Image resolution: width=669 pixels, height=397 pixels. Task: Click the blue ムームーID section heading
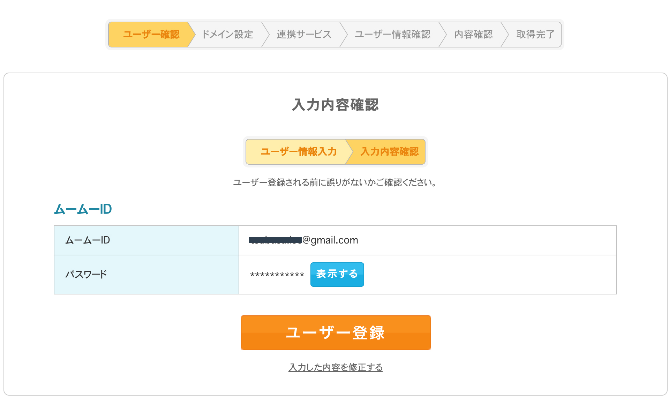(83, 209)
